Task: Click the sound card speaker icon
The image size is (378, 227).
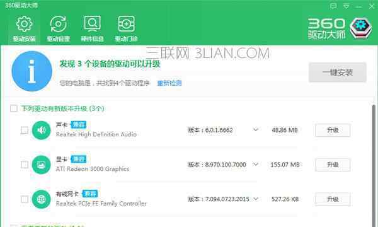Action: pos(41,131)
